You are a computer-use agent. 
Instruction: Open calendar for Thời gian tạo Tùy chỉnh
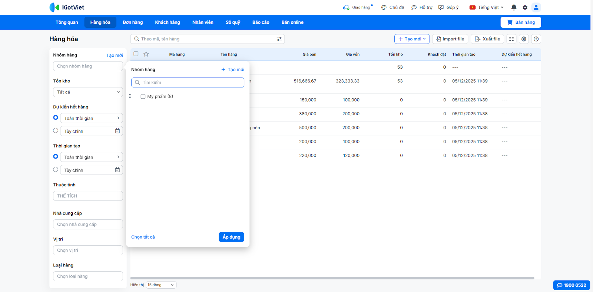point(117,170)
